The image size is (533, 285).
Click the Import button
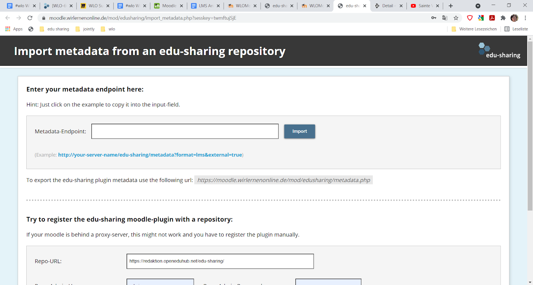click(299, 131)
